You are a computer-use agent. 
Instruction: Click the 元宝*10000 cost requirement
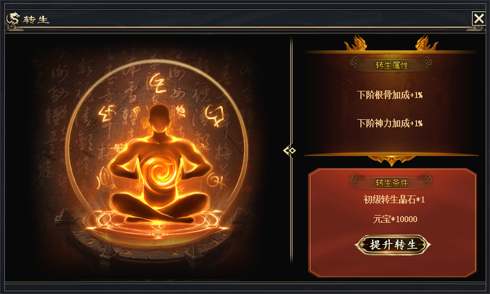coord(395,219)
